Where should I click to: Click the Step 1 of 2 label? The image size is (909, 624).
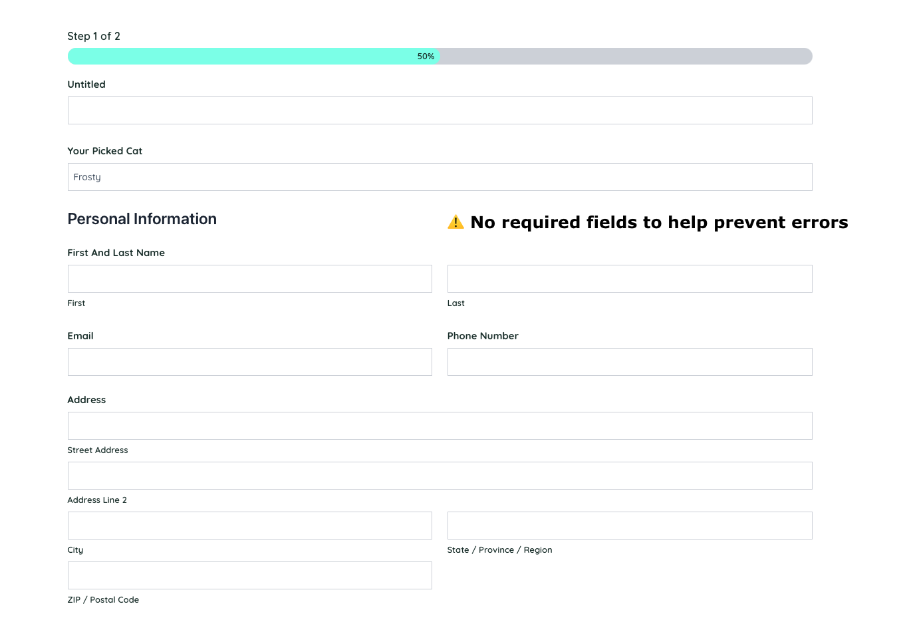click(x=94, y=36)
